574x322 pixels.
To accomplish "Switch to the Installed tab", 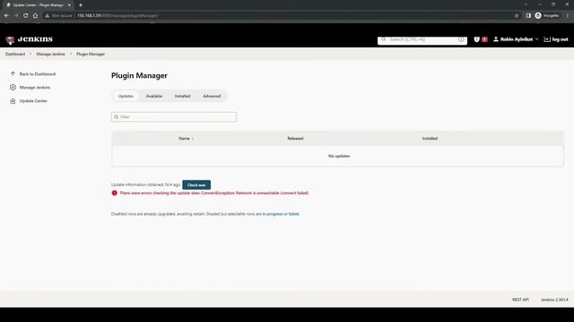I will [182, 96].
